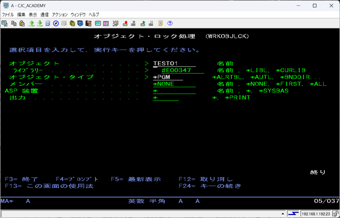Open the blue compass Navigator icon
This screenshot has height=218, width=340.
point(56,24)
